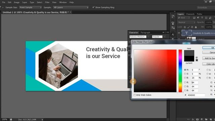
Task: Open the Character panel flyout menu
Action: pyautogui.click(x=168, y=32)
